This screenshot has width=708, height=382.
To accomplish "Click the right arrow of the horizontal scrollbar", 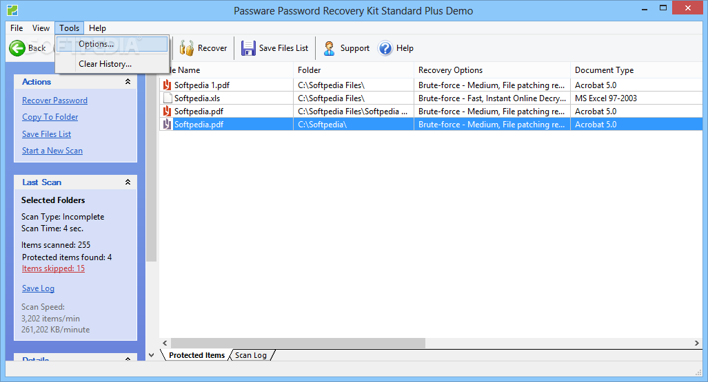I will [697, 343].
